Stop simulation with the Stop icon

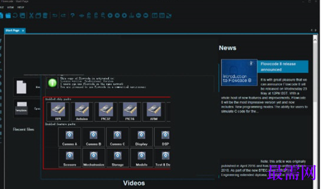tap(124, 16)
